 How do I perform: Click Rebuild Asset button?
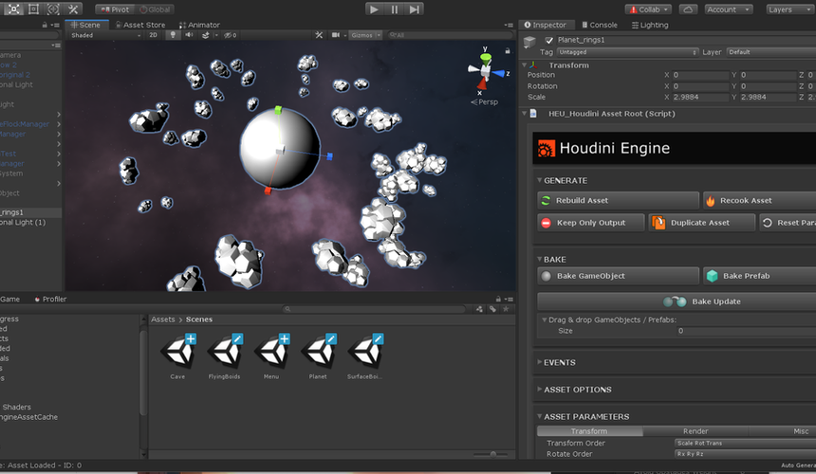pyautogui.click(x=618, y=201)
